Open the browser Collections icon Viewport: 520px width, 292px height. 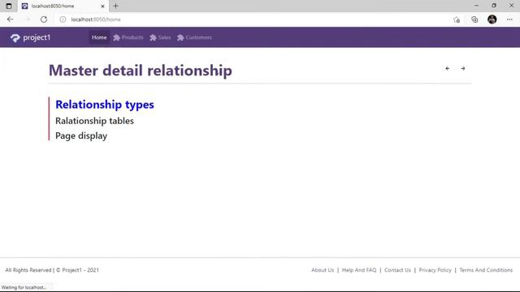click(x=474, y=19)
